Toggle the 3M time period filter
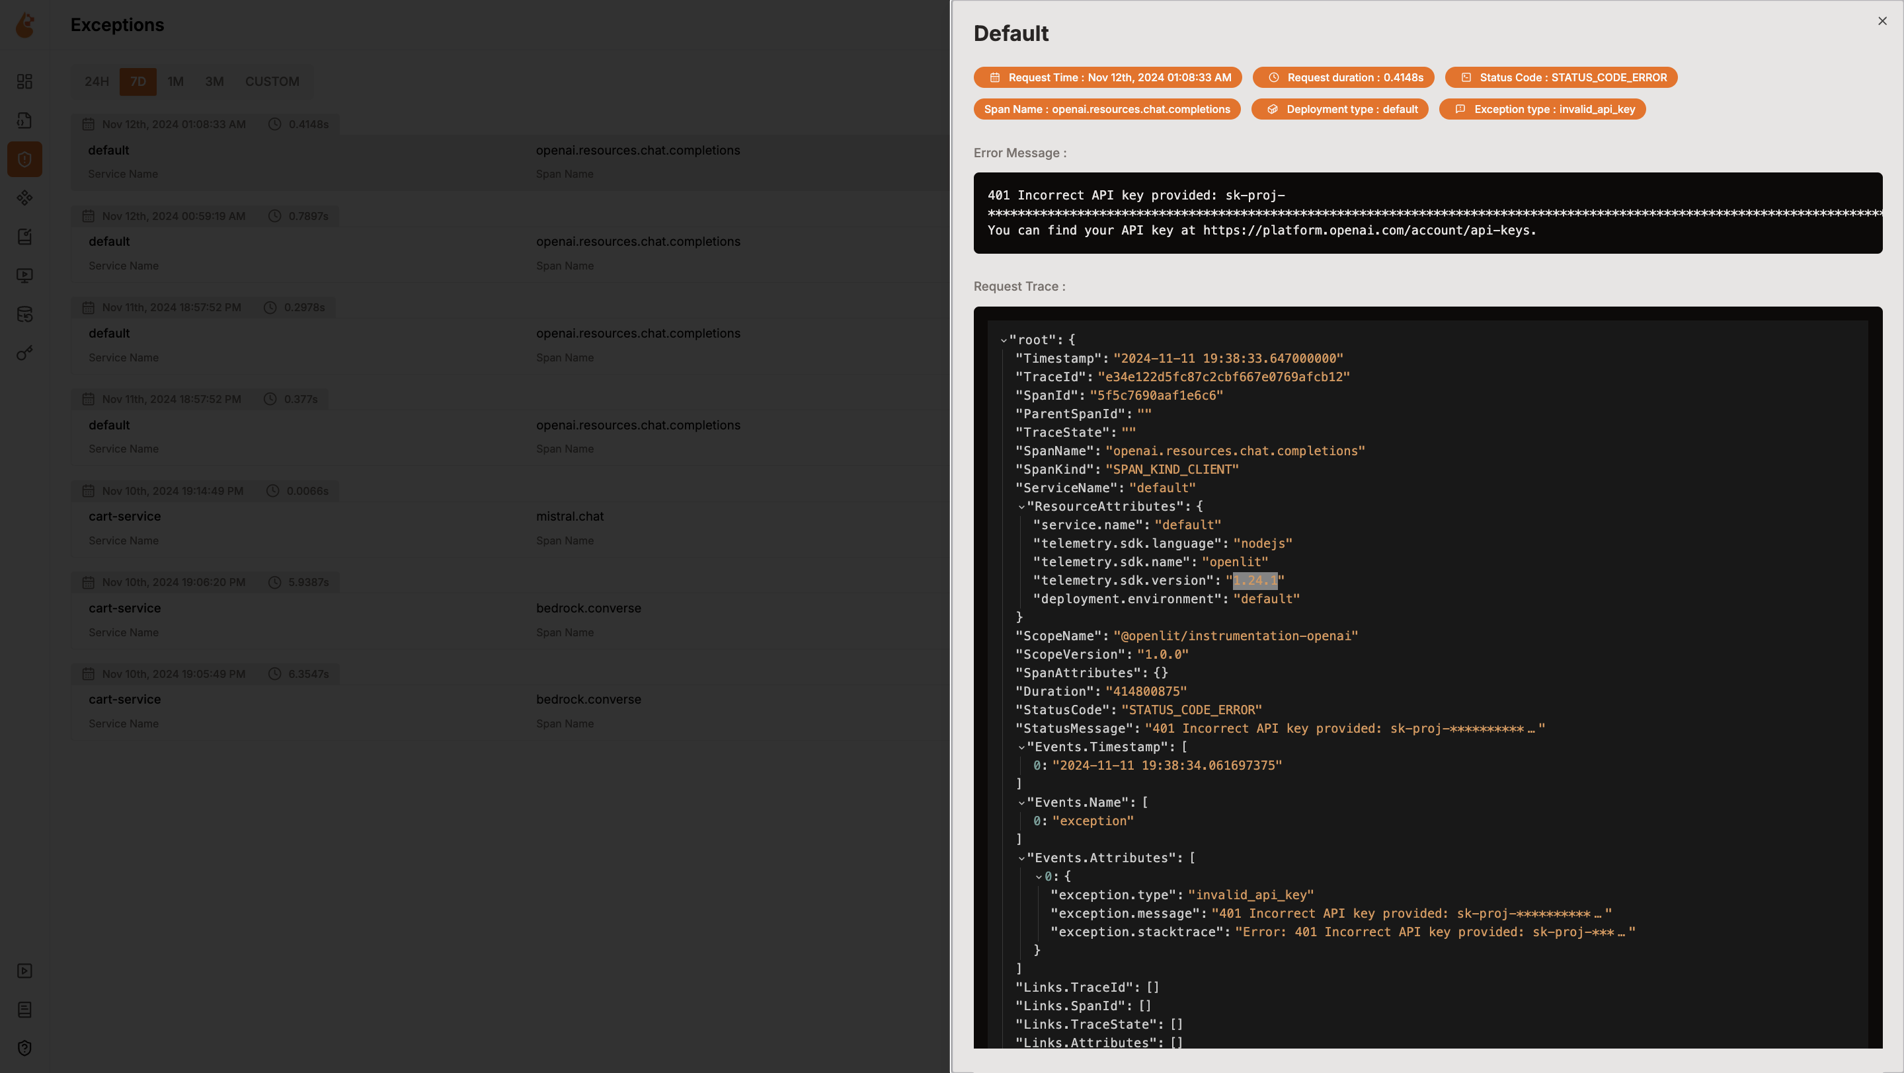 (x=214, y=81)
